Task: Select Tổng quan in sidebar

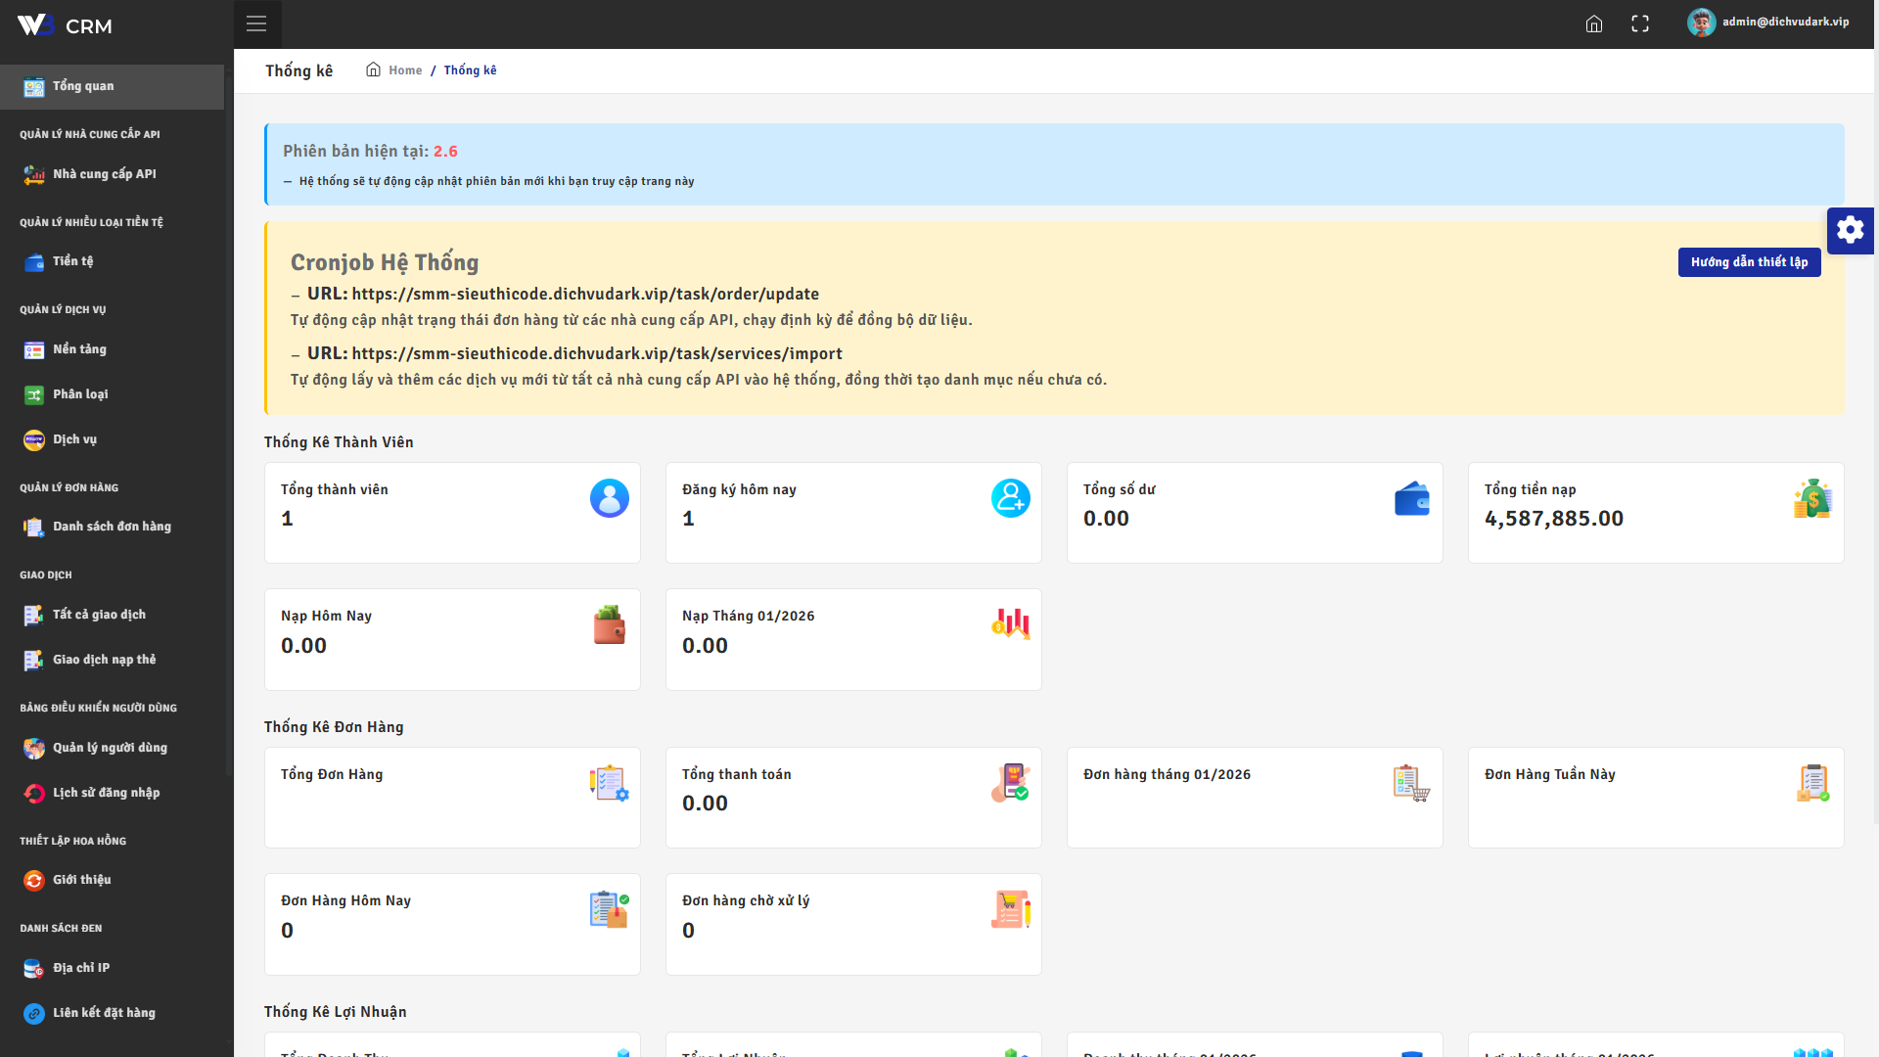Action: 83,86
